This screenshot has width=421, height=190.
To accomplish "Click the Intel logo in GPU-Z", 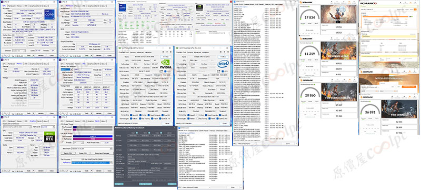I will tap(223, 64).
